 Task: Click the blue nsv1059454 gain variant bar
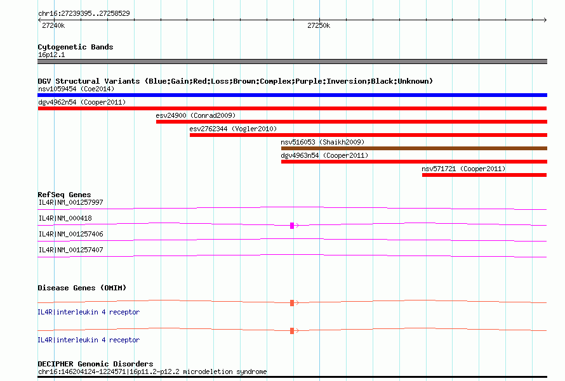(x=292, y=95)
